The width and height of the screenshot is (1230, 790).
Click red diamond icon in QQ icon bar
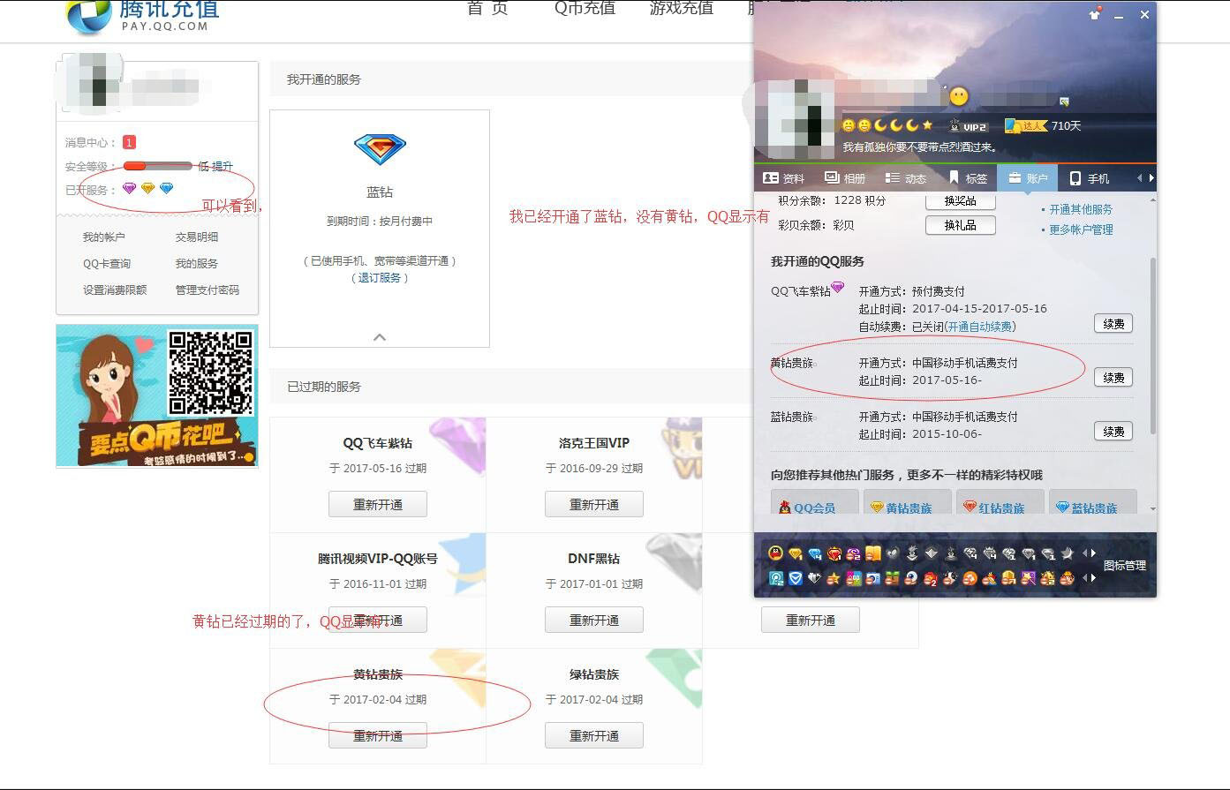pos(834,553)
